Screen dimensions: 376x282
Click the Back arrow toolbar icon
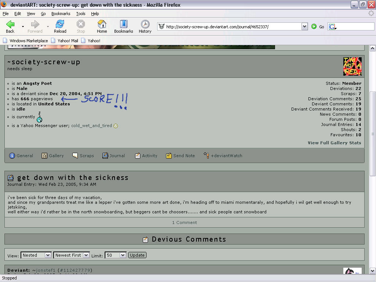tap(10, 24)
